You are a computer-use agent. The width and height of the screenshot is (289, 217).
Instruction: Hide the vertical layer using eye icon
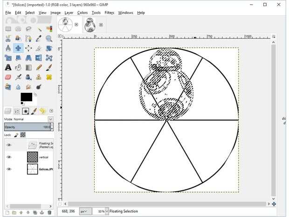8,157
